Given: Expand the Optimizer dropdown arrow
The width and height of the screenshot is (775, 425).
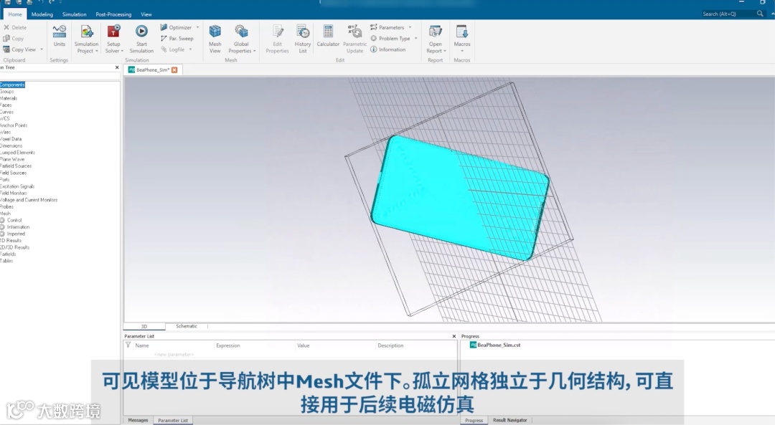Looking at the screenshot, I should point(198,27).
